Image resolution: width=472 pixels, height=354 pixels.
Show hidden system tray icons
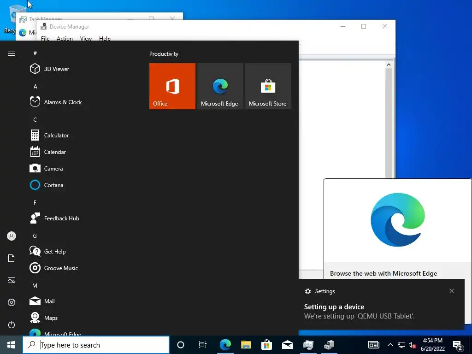[x=390, y=345]
